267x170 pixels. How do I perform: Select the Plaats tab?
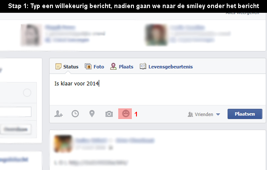point(122,67)
